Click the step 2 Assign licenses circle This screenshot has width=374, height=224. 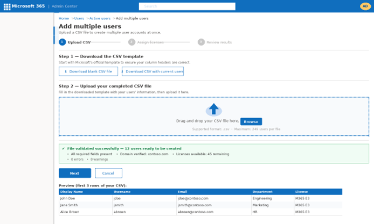131,42
